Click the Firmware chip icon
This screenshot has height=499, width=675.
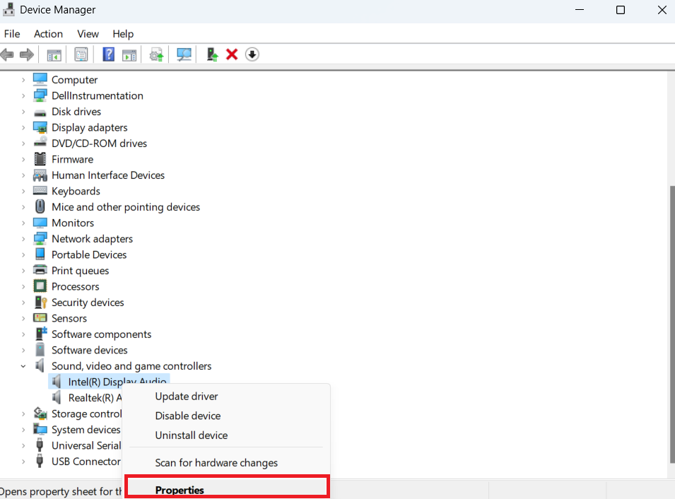[40, 159]
